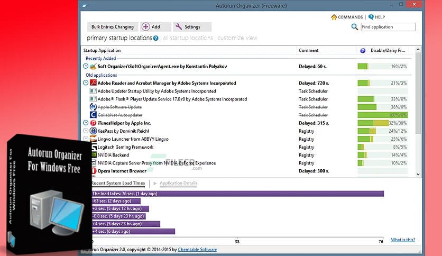Click the Adobe Flash Player Update Service icon
Viewport: 442px width, 256px height.
93,99
